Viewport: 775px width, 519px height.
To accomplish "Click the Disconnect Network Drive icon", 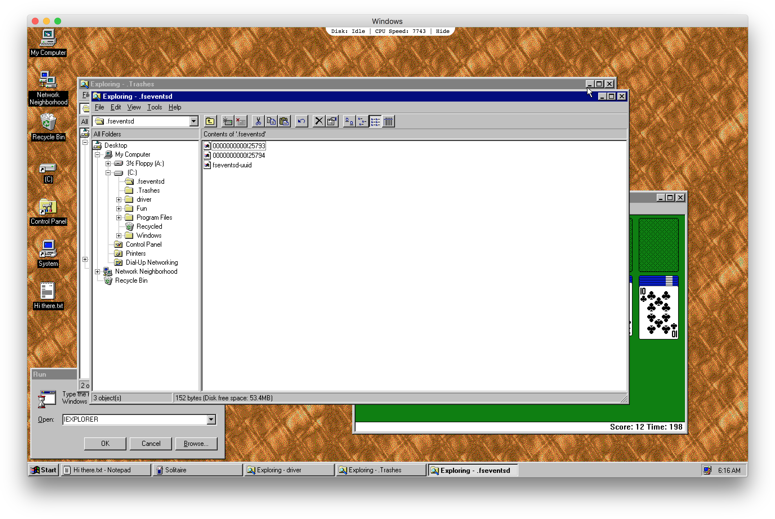I will [240, 122].
